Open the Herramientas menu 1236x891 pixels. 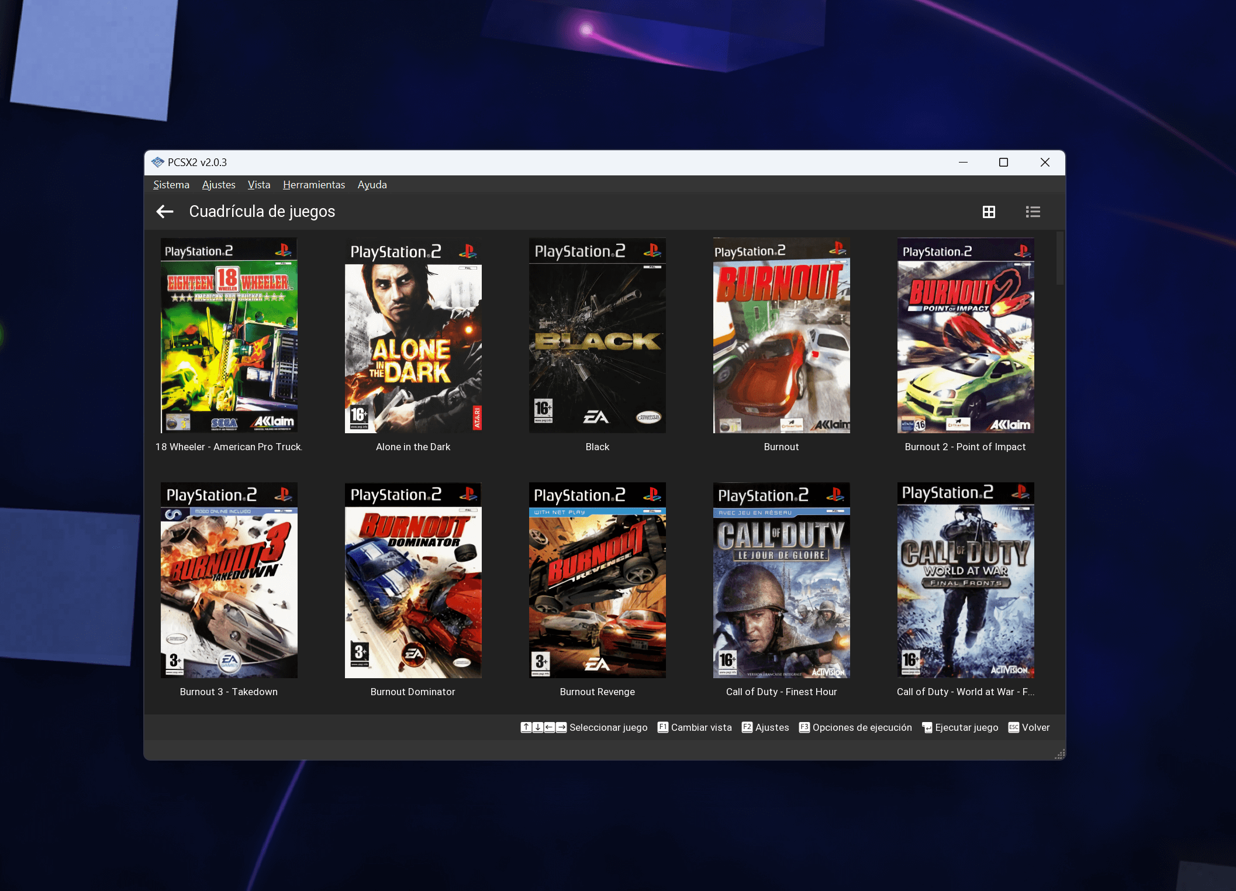pos(313,185)
